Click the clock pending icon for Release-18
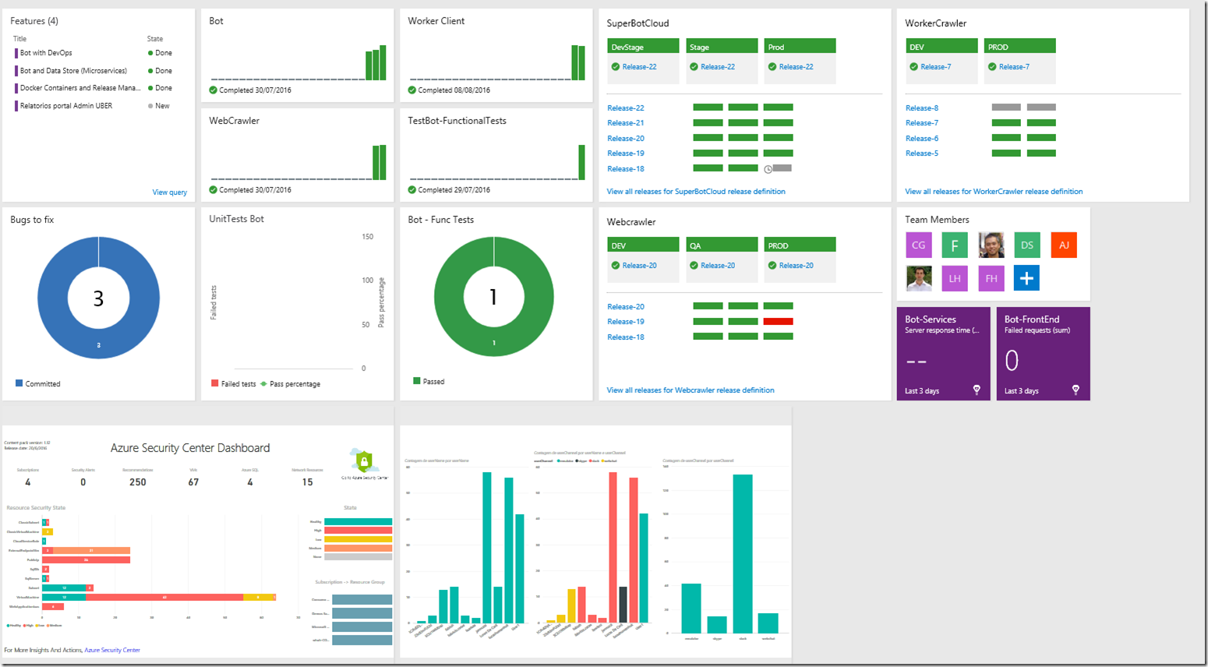The width and height of the screenshot is (1208, 667). 768,169
